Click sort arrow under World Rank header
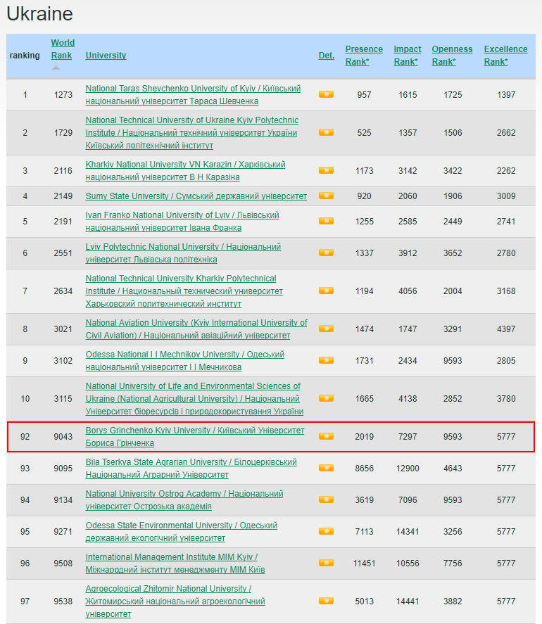Image resolution: width=542 pixels, height=624 pixels. click(x=56, y=68)
